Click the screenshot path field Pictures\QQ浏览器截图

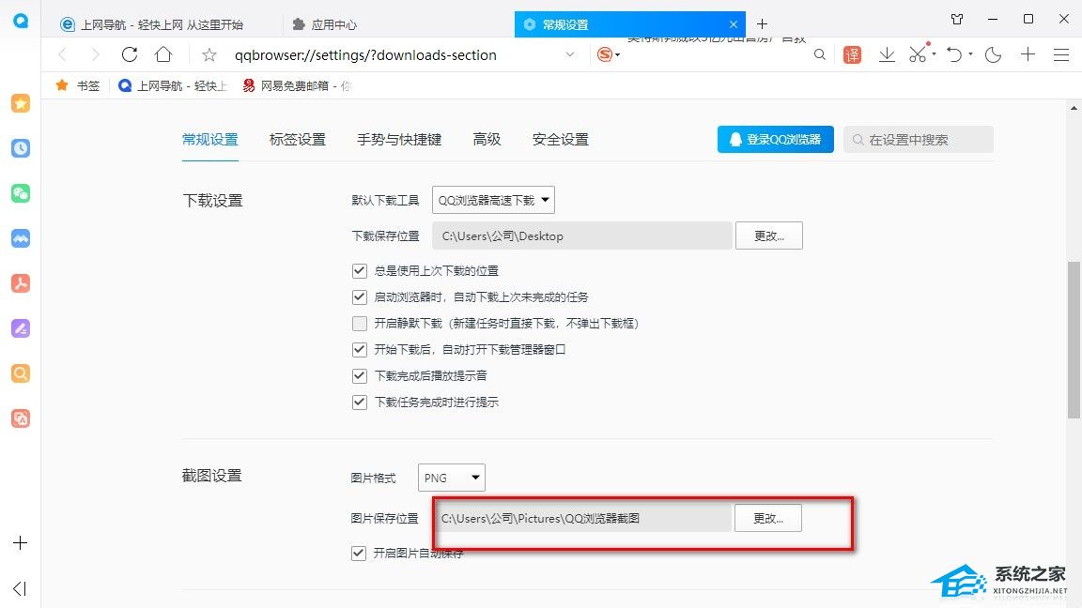point(581,518)
